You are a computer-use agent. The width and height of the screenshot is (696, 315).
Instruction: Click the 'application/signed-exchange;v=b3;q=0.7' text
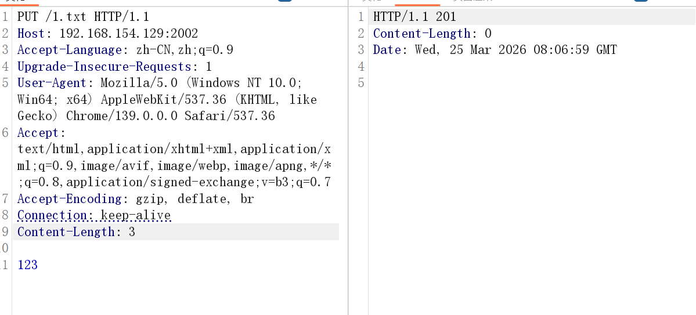pos(199,182)
